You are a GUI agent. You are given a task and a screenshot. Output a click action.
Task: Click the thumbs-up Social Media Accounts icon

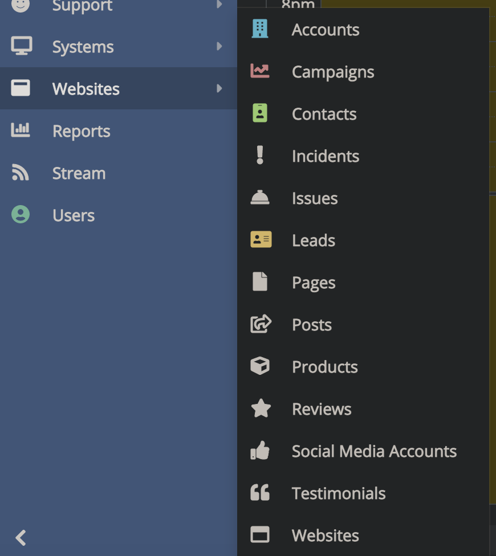(260, 451)
